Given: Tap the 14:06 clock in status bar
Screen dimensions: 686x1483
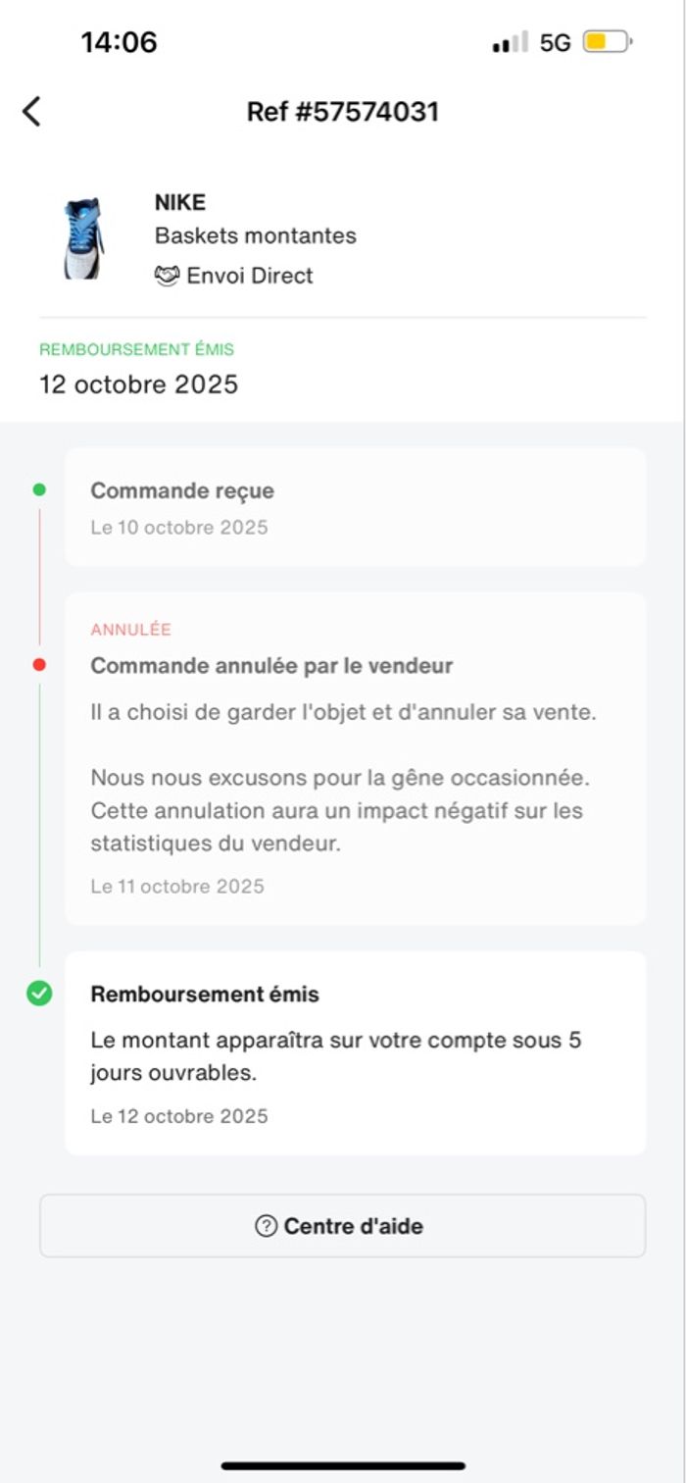Looking at the screenshot, I should pos(119,42).
